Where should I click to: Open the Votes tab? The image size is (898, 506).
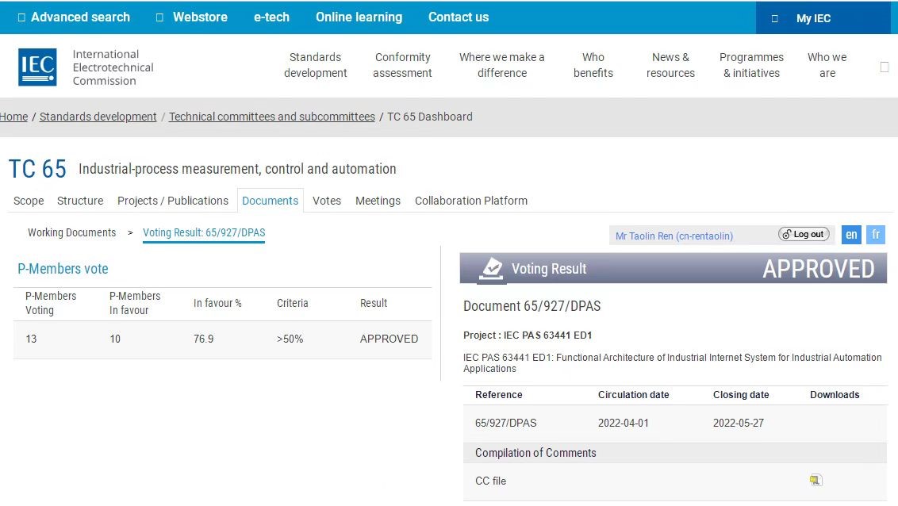327,201
